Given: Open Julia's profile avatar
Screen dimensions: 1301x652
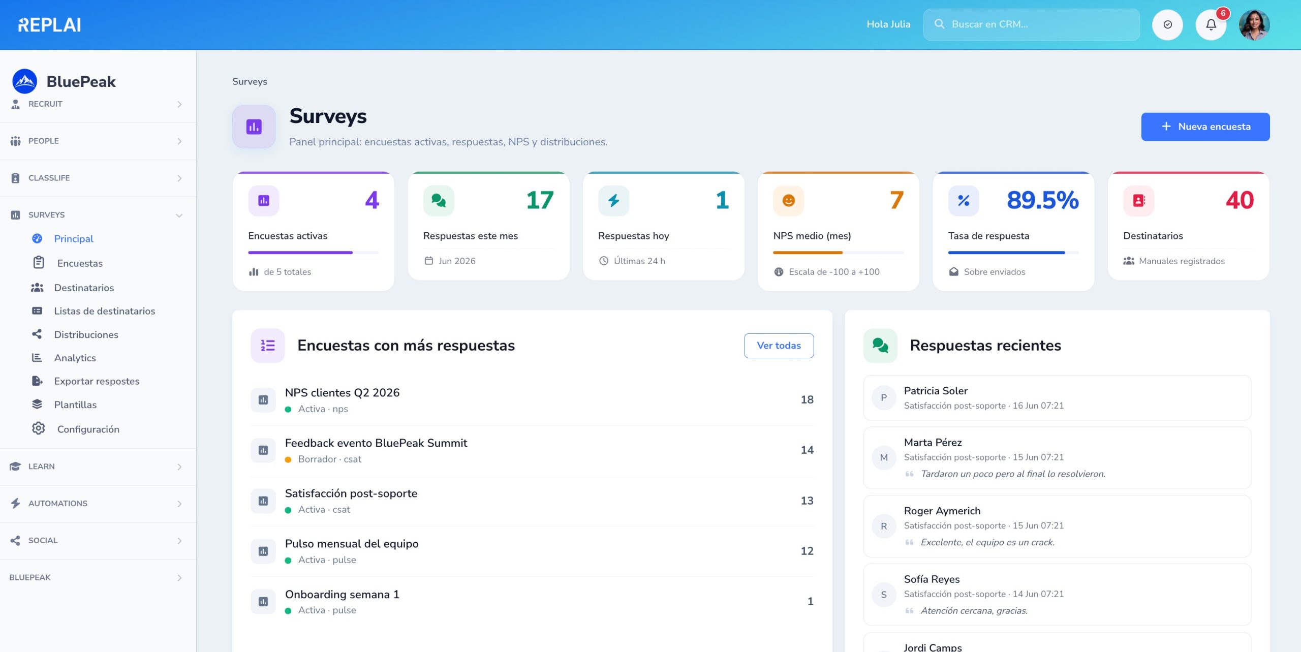Looking at the screenshot, I should pyautogui.click(x=1254, y=24).
